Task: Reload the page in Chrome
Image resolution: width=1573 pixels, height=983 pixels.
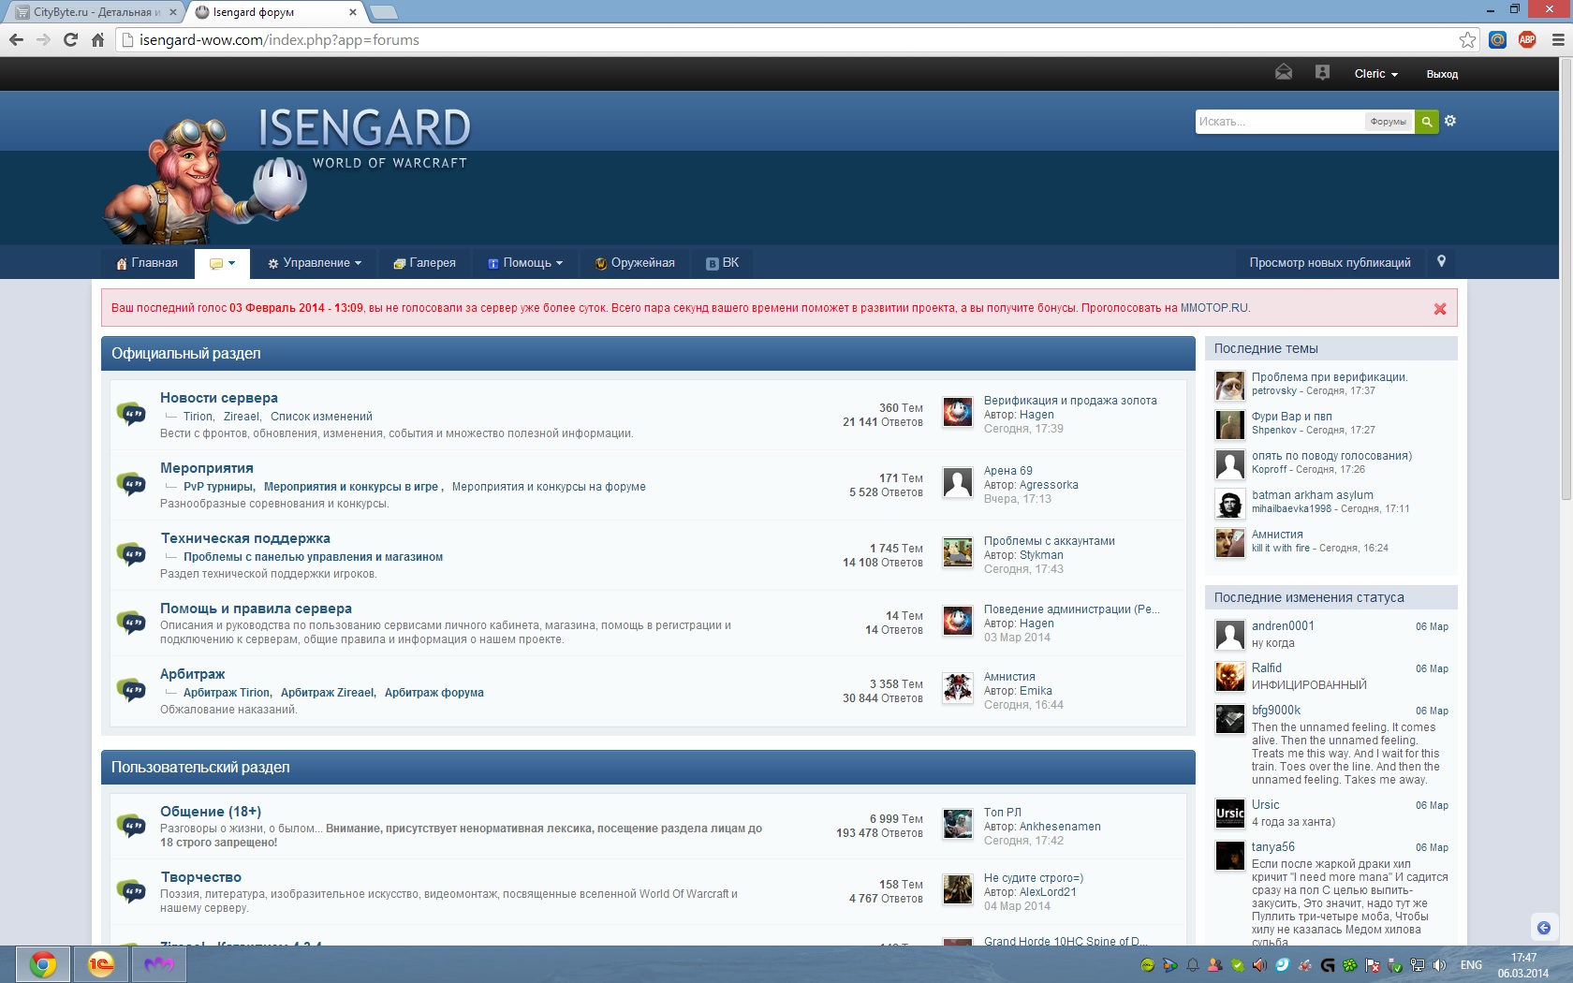Action: pyautogui.click(x=70, y=39)
